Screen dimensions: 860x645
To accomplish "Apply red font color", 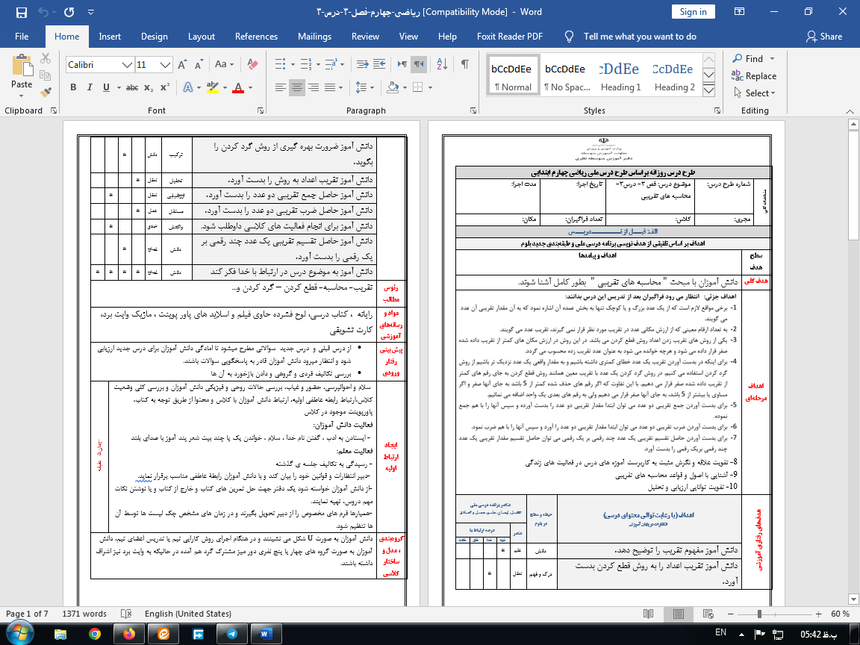I will tap(238, 88).
